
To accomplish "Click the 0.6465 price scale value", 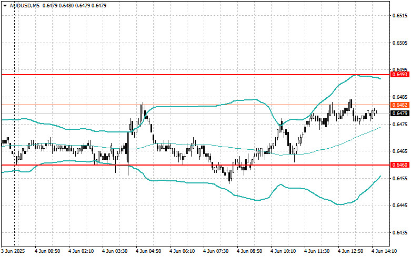I will [x=400, y=151].
